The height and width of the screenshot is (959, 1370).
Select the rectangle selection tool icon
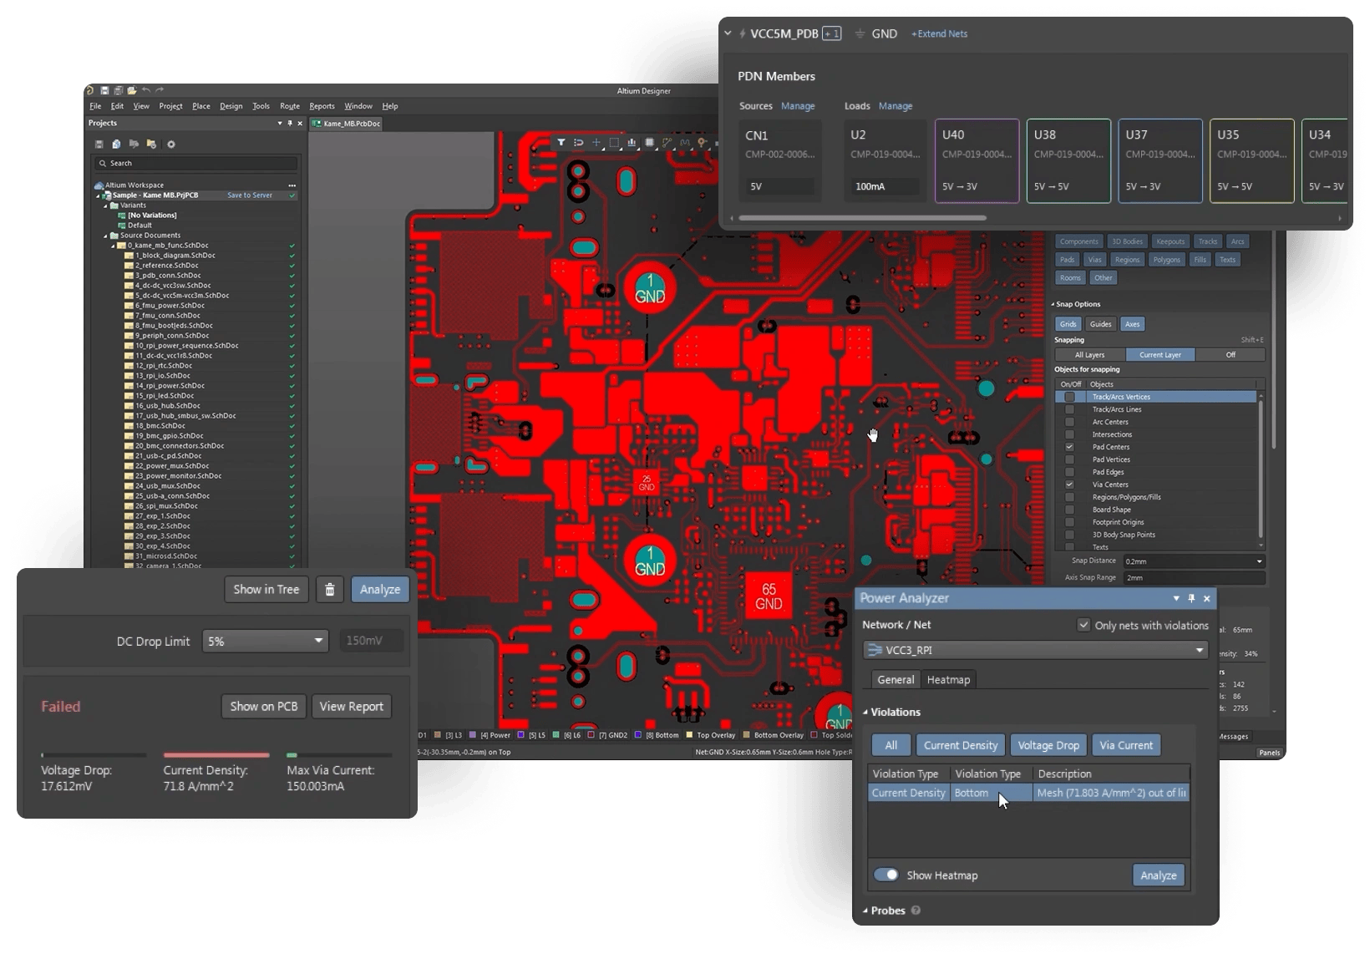pos(614,143)
